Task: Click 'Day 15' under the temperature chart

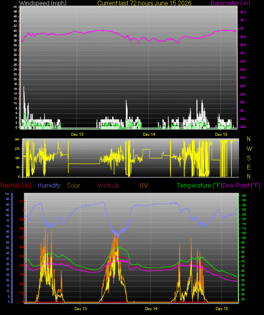Action: coord(222,309)
